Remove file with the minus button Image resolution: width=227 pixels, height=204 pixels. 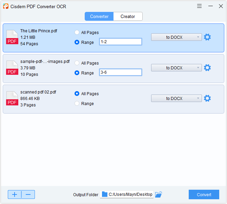coord(28,194)
